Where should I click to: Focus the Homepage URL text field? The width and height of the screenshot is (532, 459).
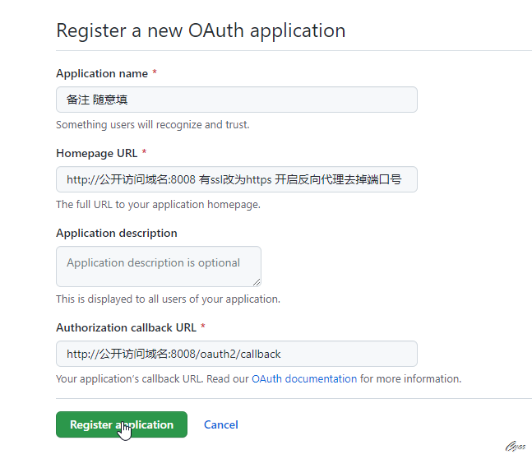pyautogui.click(x=237, y=179)
